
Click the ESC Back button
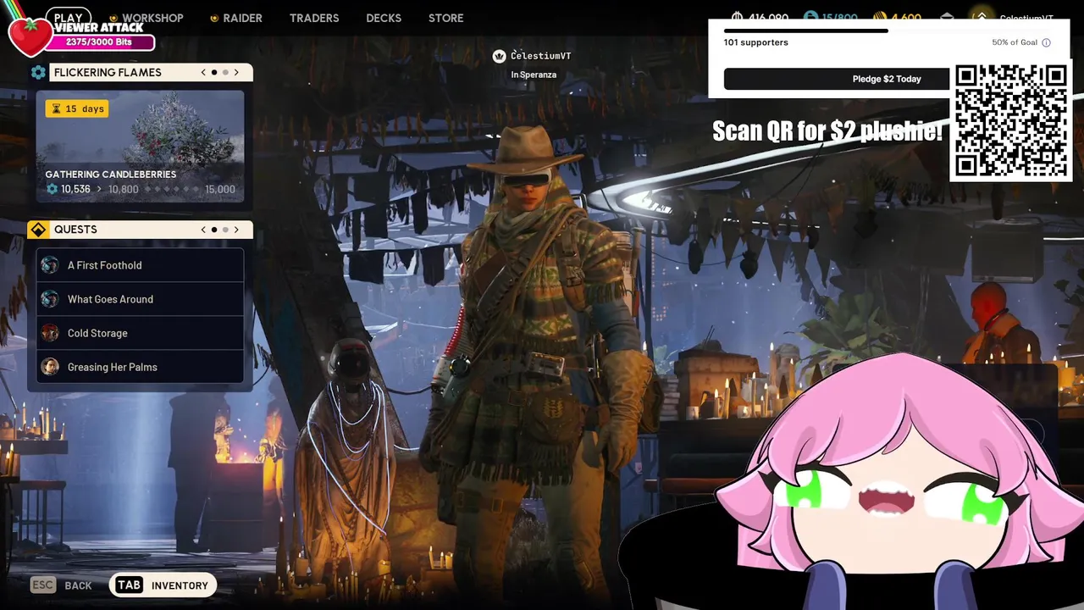pyautogui.click(x=61, y=585)
